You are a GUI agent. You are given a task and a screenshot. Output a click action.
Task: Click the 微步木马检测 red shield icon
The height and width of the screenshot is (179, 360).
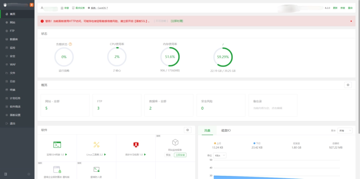click(136, 145)
